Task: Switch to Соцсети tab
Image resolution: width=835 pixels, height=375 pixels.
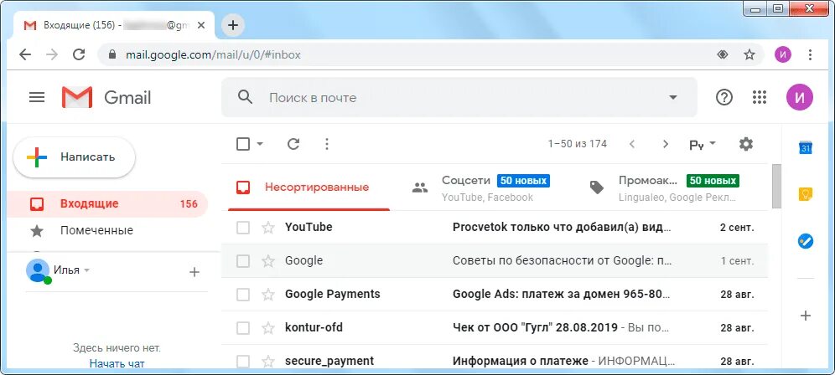Action: point(485,187)
